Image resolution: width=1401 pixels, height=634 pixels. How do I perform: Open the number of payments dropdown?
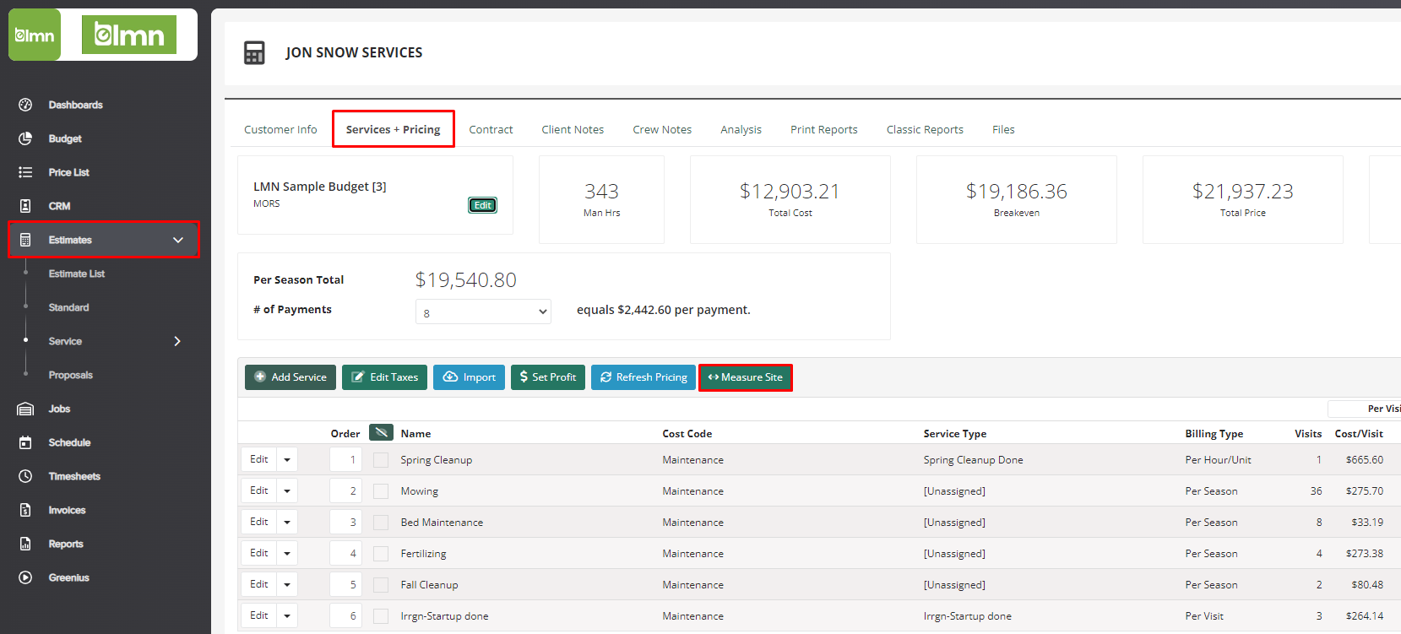pyautogui.click(x=483, y=312)
